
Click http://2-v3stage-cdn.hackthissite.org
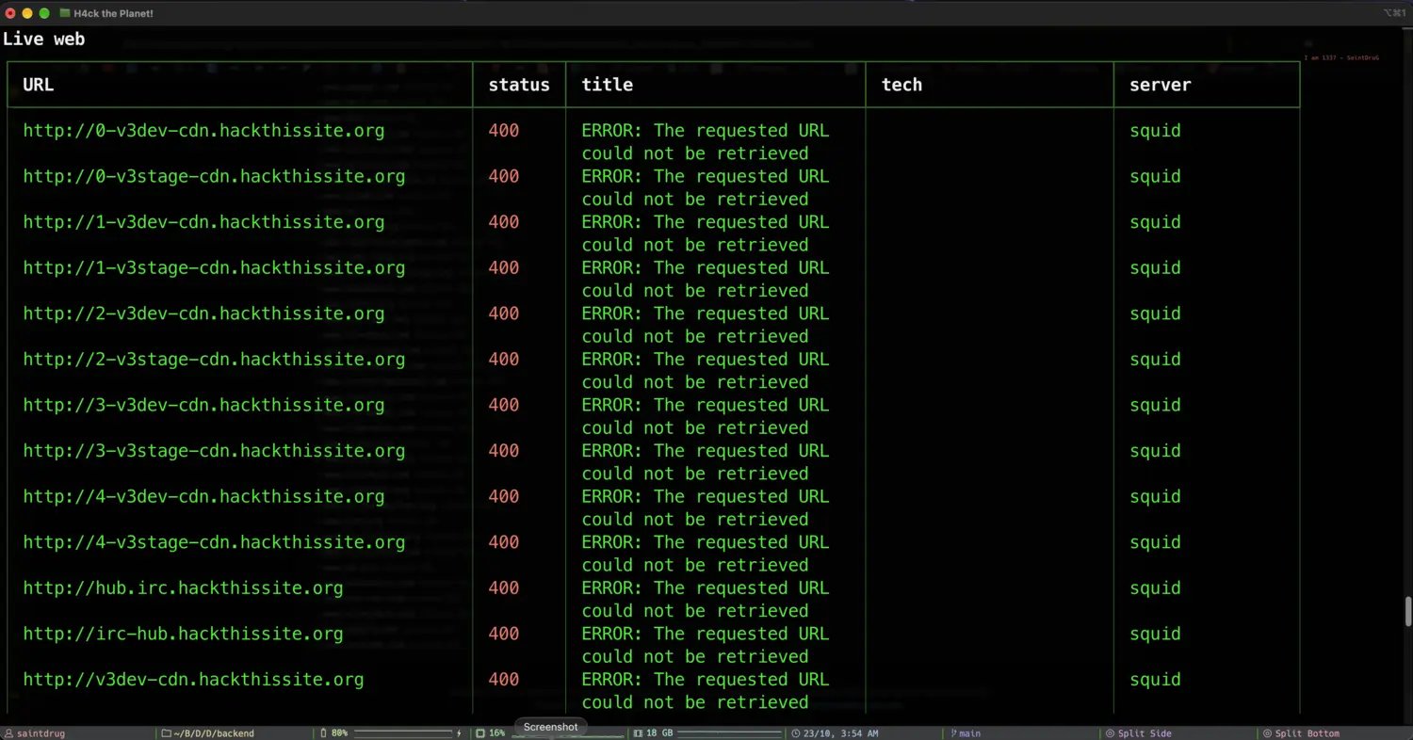214,359
